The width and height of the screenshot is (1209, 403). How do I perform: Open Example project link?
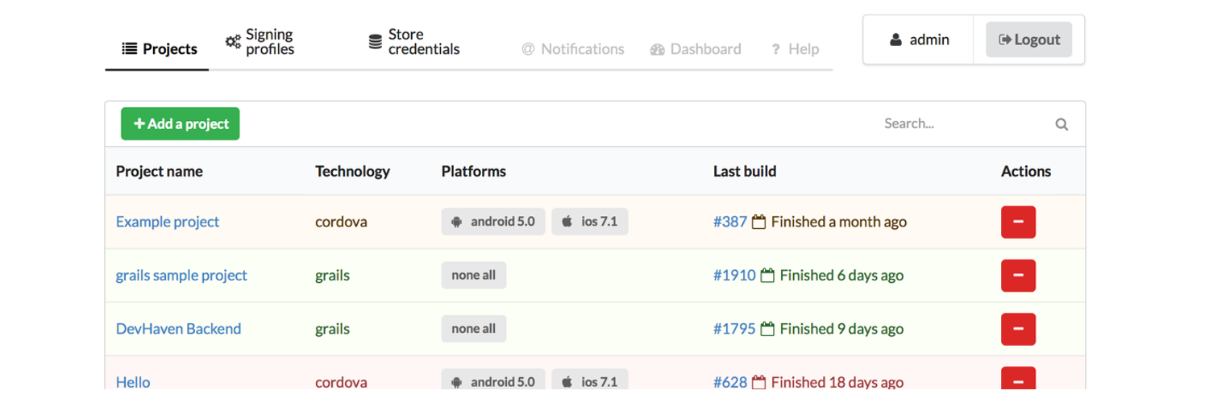[x=168, y=222]
